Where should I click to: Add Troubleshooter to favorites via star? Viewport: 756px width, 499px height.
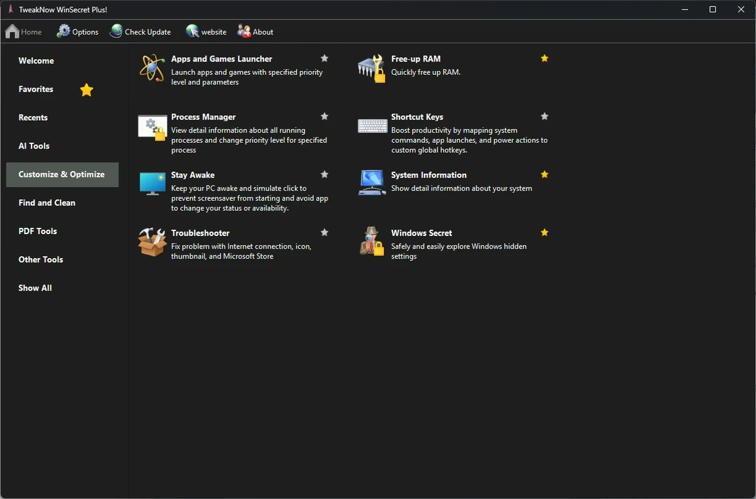click(324, 232)
